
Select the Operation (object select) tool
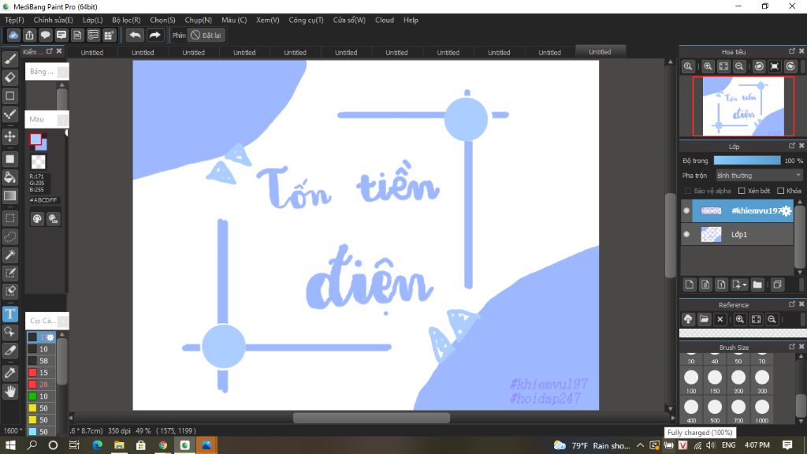click(9, 332)
